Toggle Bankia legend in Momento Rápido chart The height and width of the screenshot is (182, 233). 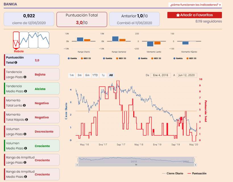click(x=178, y=58)
